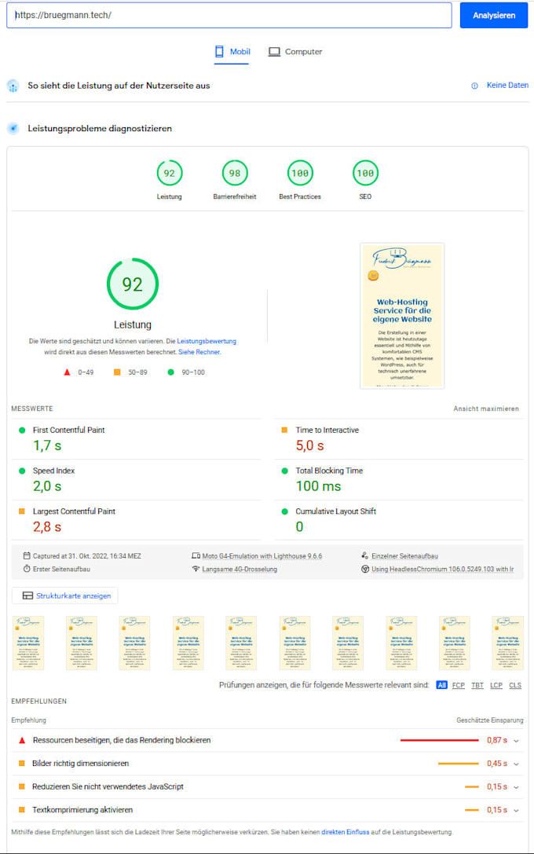Expand Ressourcen beseitigen audit chevron
The width and height of the screenshot is (534, 854).
pos(516,741)
